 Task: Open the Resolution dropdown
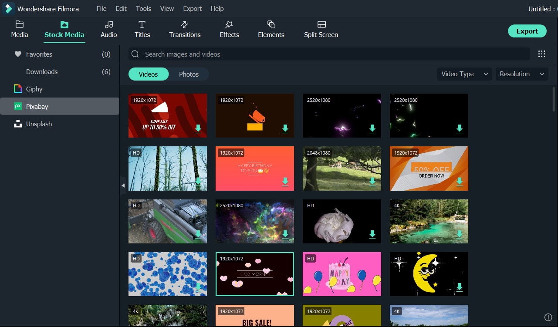(x=522, y=74)
